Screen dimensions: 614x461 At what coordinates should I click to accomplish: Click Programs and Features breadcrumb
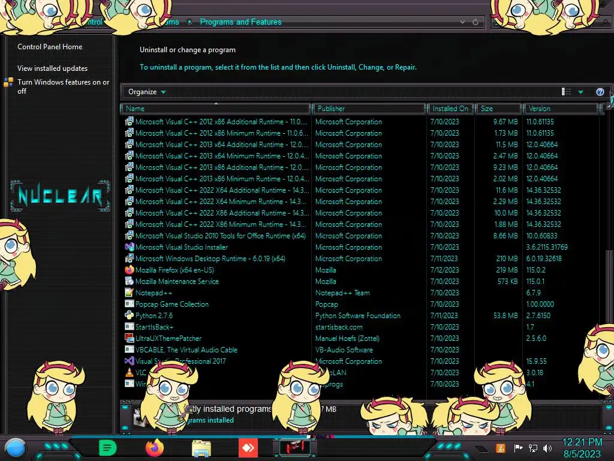pos(241,22)
